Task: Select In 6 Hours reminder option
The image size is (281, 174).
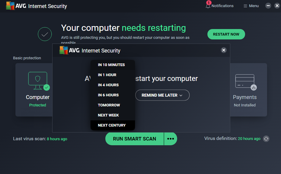Action: coord(108,95)
